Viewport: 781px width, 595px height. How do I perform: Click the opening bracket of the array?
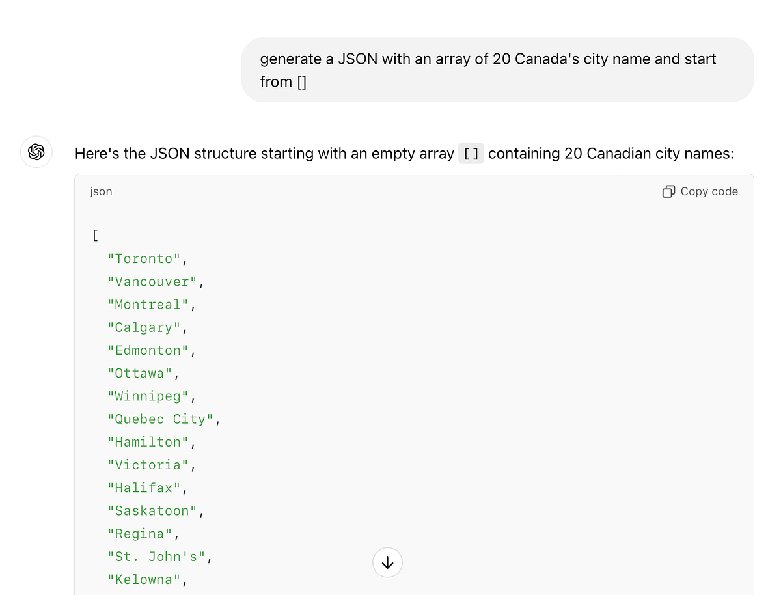coord(95,235)
